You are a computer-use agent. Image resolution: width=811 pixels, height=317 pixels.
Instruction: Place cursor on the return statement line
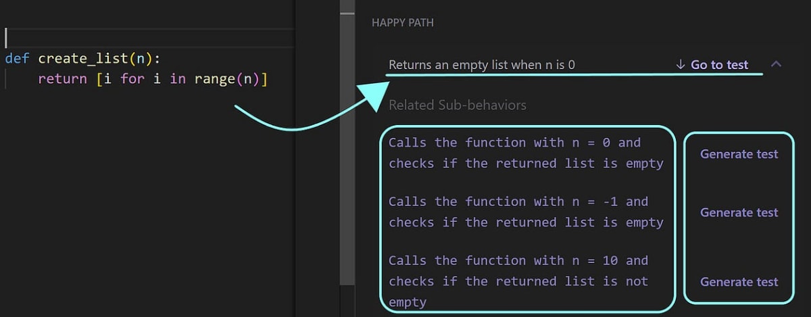point(153,79)
